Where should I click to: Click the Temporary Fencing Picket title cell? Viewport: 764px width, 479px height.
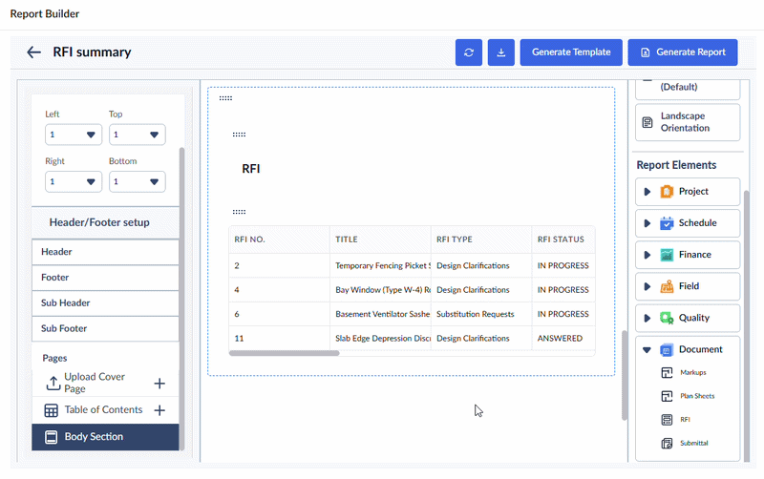[x=380, y=266]
